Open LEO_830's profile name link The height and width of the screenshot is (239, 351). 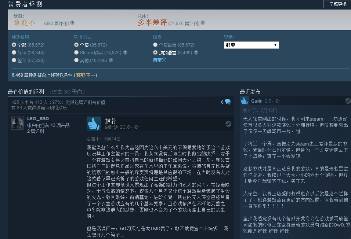click(x=38, y=119)
